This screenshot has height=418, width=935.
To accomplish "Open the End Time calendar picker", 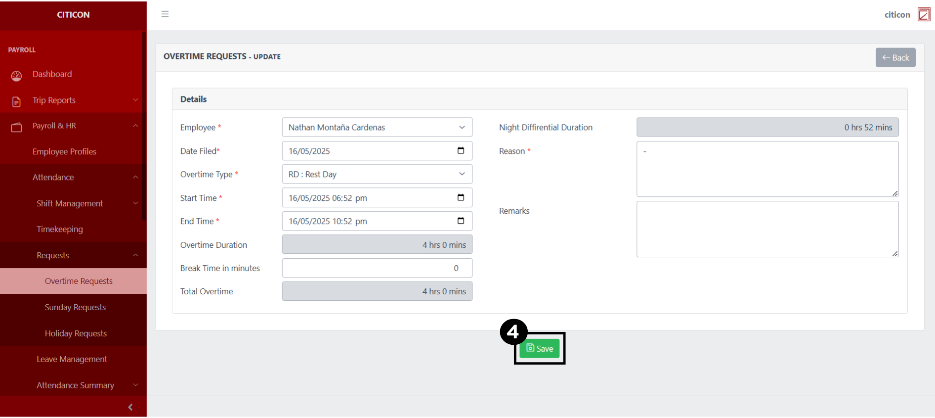I will 461,221.
